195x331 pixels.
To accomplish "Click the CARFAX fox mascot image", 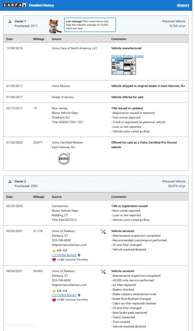I will pyautogui.click(x=55, y=26).
